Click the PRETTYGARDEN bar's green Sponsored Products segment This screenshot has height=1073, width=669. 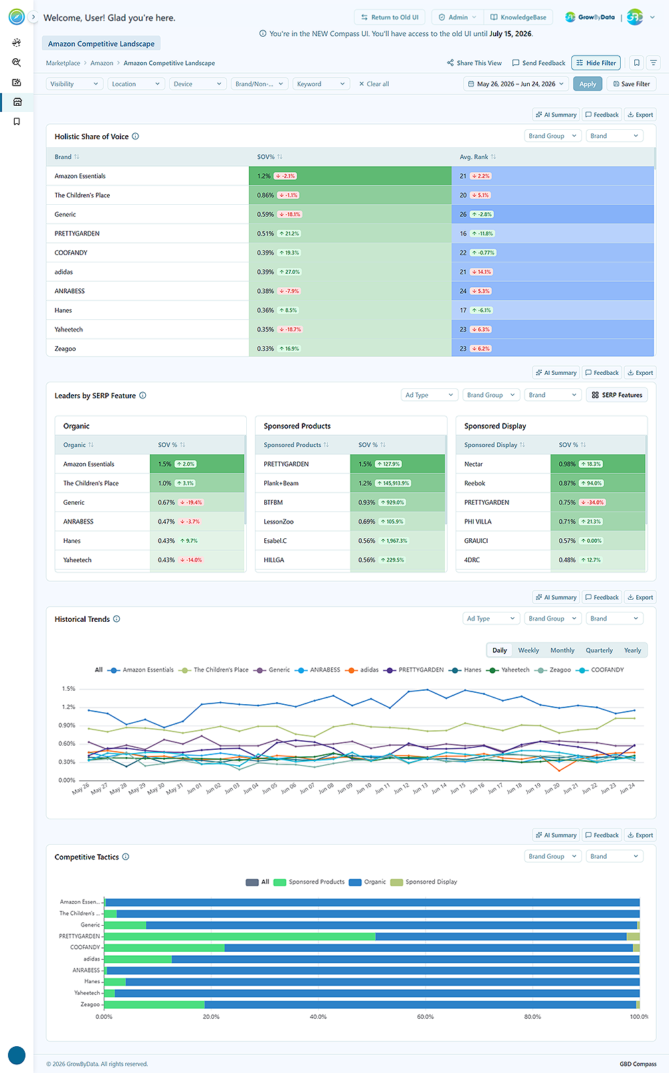point(240,936)
